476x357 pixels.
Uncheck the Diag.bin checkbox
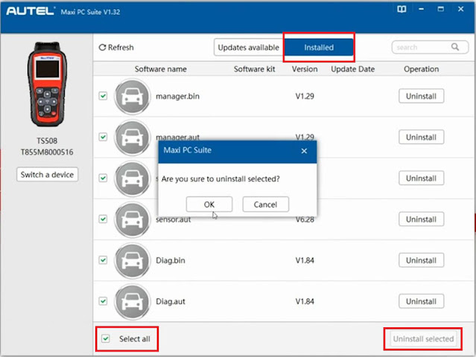point(104,260)
